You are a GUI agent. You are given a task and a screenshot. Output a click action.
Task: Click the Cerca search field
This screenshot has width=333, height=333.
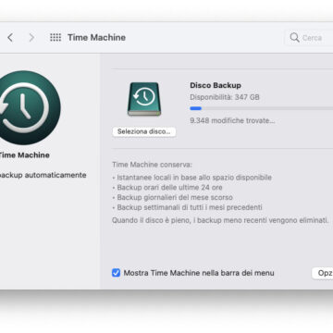(x=309, y=38)
